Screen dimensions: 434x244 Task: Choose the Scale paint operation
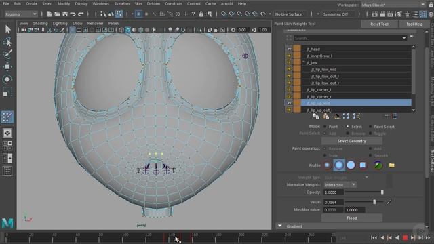(x=325, y=155)
